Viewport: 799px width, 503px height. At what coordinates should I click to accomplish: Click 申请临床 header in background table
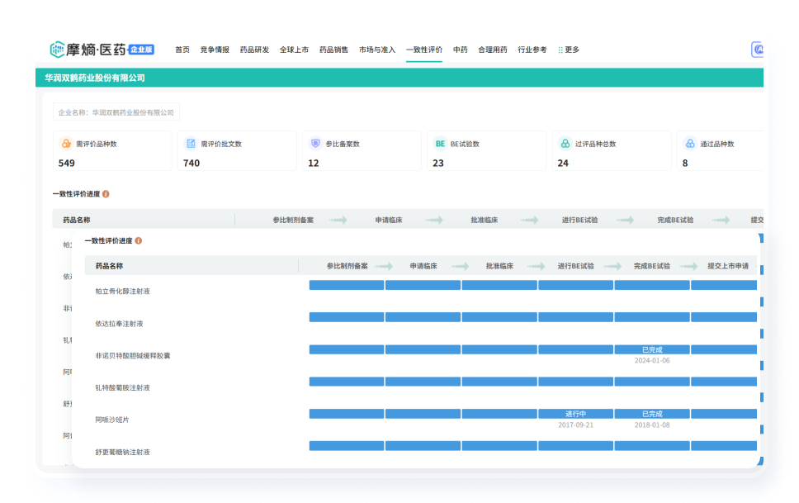pyautogui.click(x=389, y=220)
